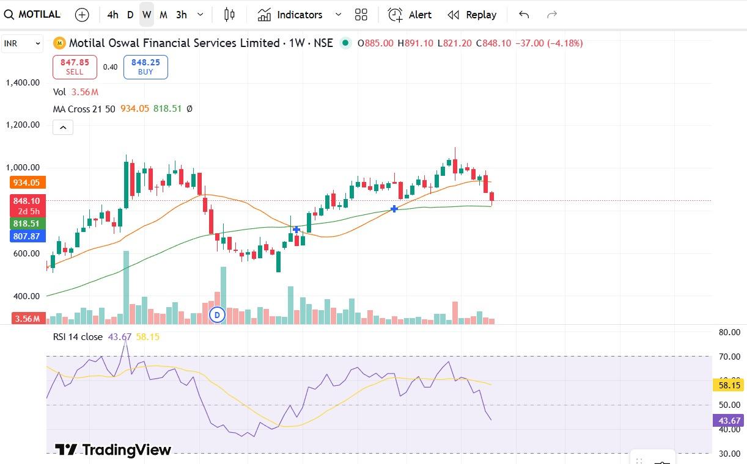Click the 934.05 orange MA price label
The height and width of the screenshot is (464, 747).
click(28, 183)
